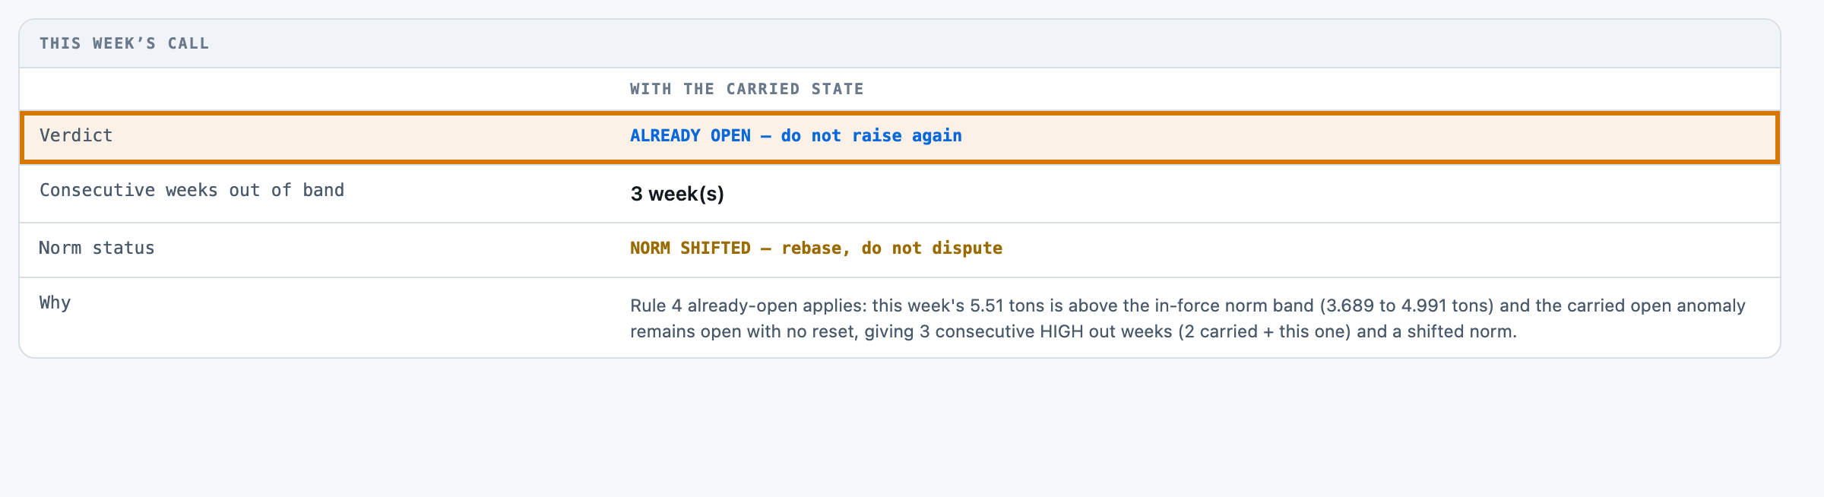
Task: Select the "3 week(s)" value
Action: pos(677,194)
